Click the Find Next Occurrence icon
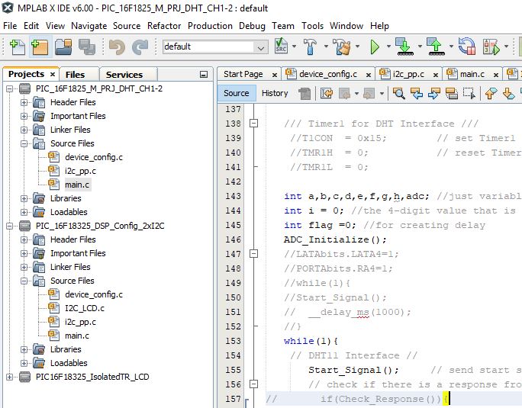The width and height of the screenshot is (522, 408). pos(433,94)
